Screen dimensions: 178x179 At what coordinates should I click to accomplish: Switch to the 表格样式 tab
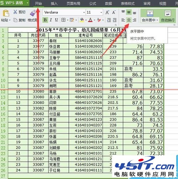click(x=127, y=4)
